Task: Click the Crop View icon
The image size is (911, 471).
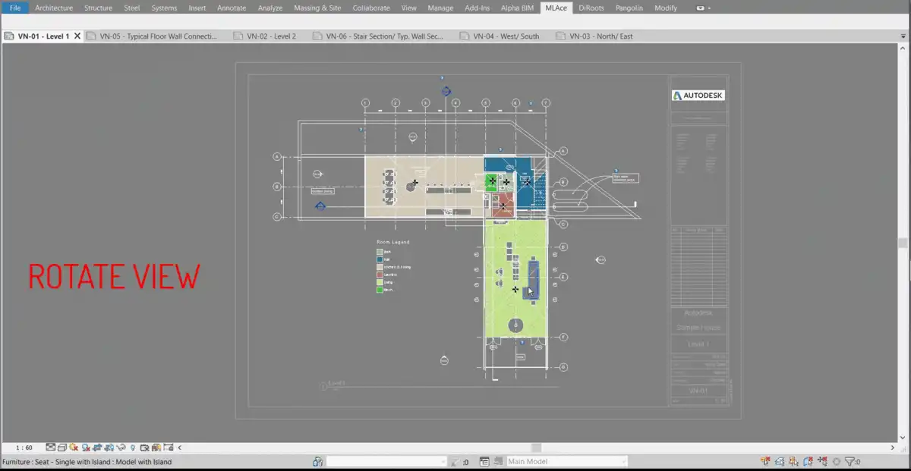Action: click(x=97, y=447)
